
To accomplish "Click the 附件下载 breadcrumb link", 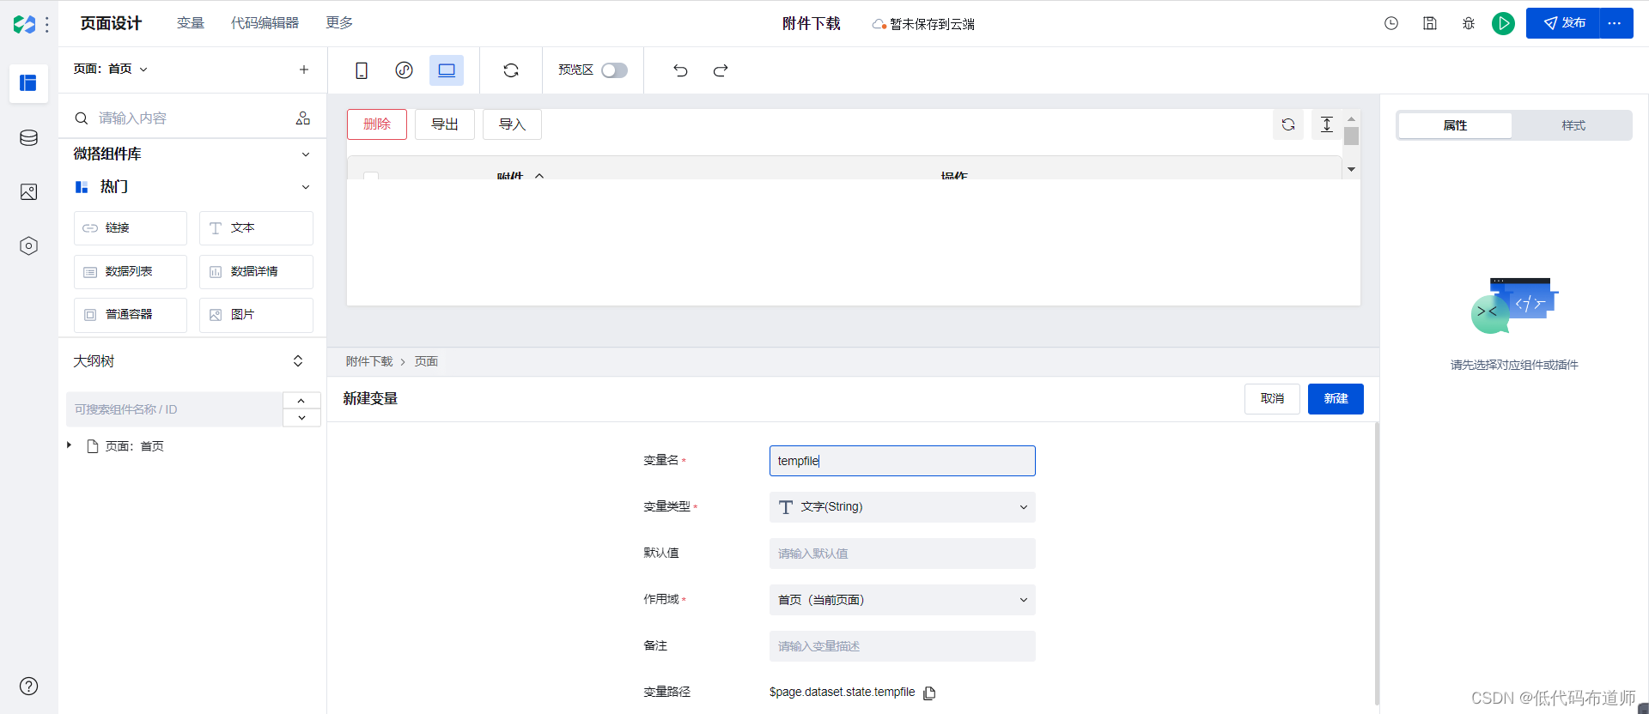I will coord(369,362).
